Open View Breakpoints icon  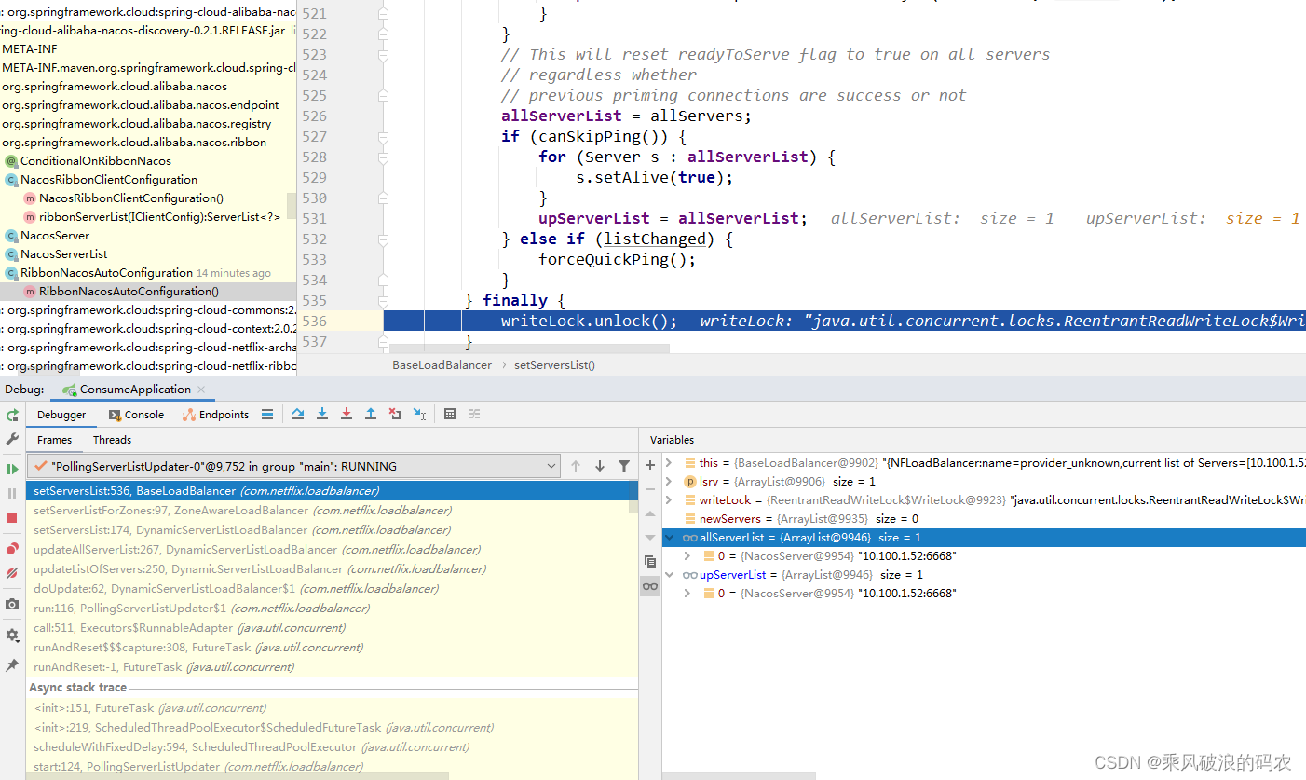12,549
